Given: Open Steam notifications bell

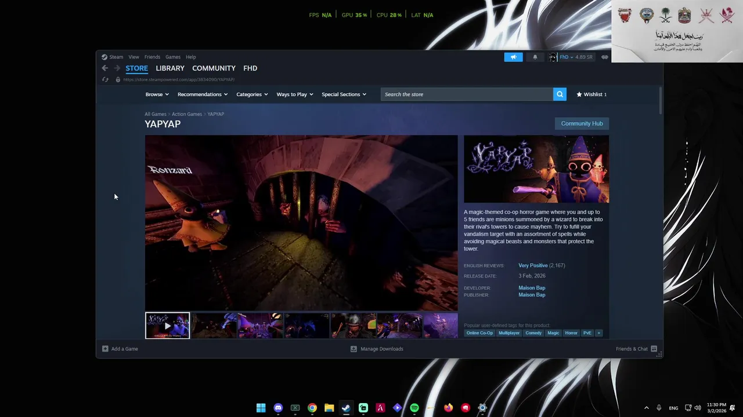Looking at the screenshot, I should pyautogui.click(x=535, y=57).
